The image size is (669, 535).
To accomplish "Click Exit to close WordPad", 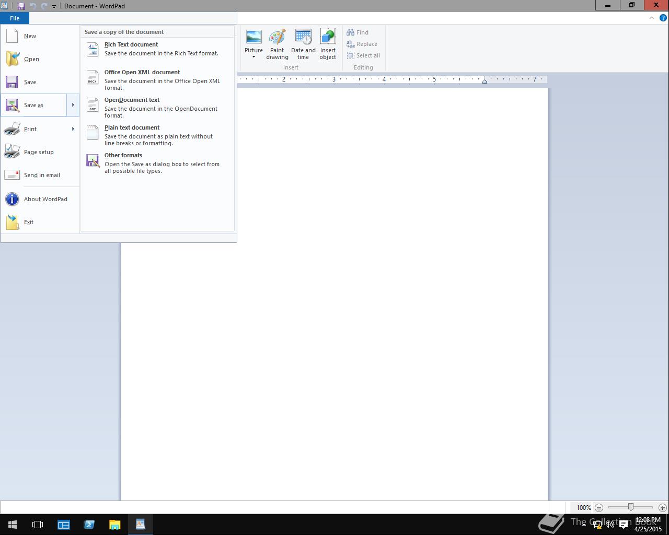I will pos(40,222).
